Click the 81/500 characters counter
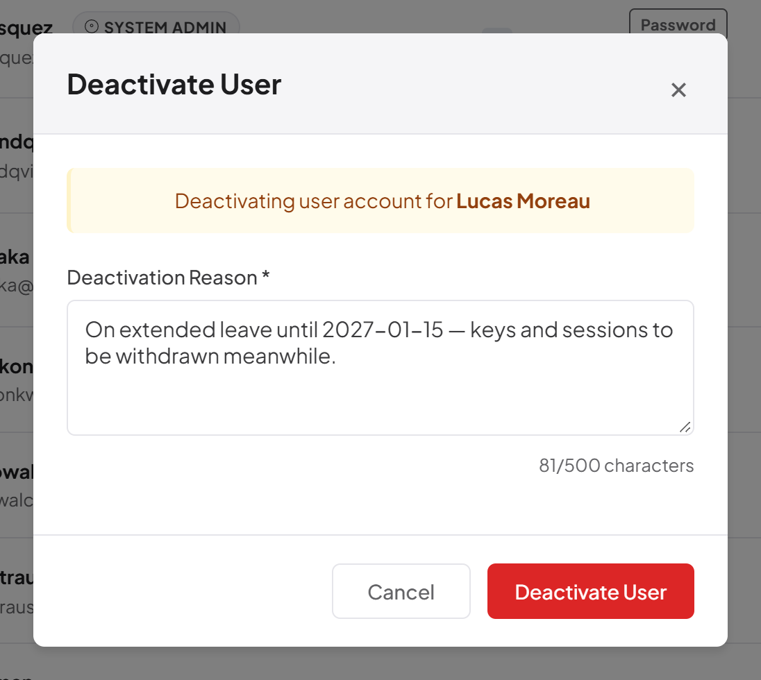 pyautogui.click(x=617, y=466)
